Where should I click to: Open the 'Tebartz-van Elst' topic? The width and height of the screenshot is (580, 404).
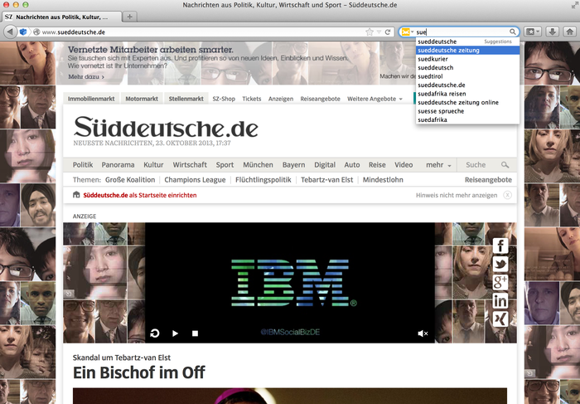(327, 180)
